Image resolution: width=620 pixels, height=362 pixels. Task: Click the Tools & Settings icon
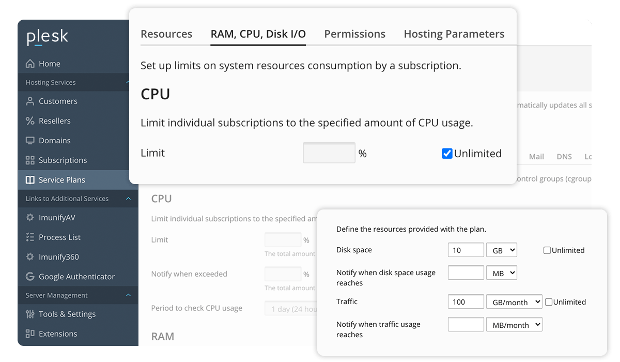(x=30, y=314)
